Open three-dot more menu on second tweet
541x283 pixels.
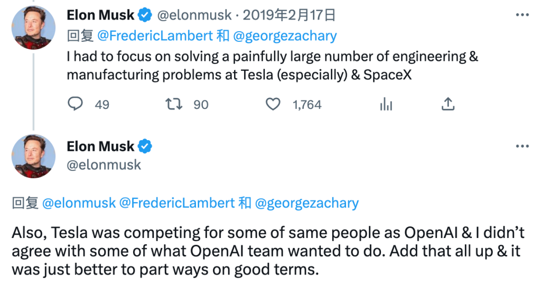[x=522, y=146]
